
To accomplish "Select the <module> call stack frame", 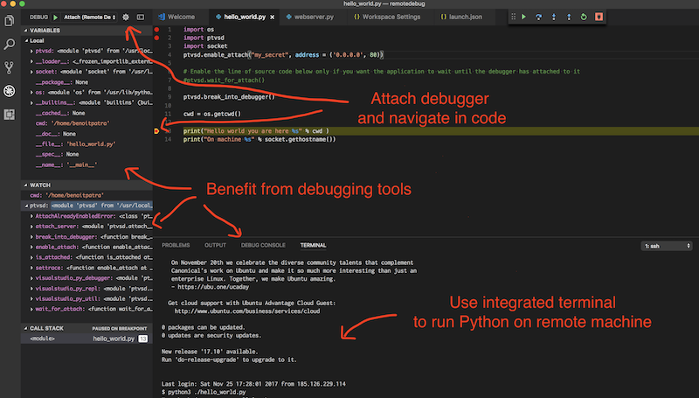I will point(87,339).
